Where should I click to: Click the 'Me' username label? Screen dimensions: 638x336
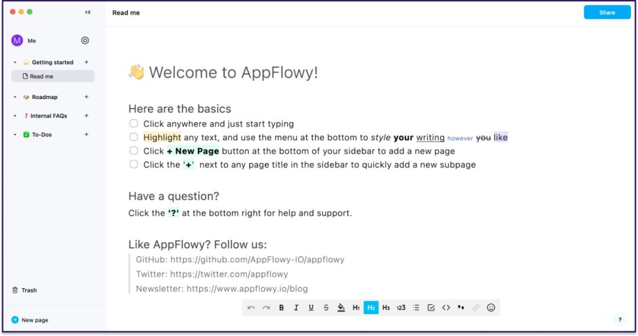32,41
